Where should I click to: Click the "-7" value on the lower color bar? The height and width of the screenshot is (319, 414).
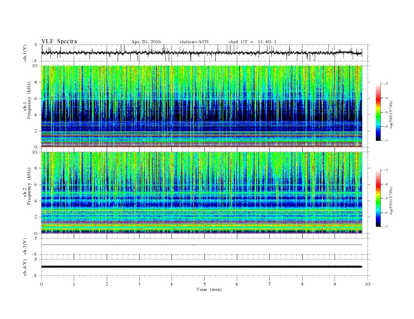[x=385, y=227]
